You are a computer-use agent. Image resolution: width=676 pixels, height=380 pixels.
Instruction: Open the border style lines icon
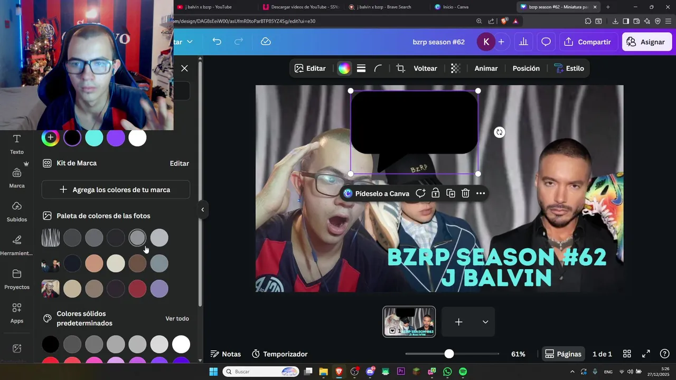pyautogui.click(x=361, y=68)
